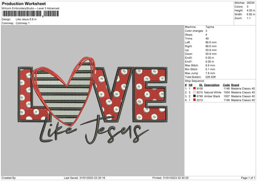Click the red 9106 thread color swatch

tap(194, 88)
